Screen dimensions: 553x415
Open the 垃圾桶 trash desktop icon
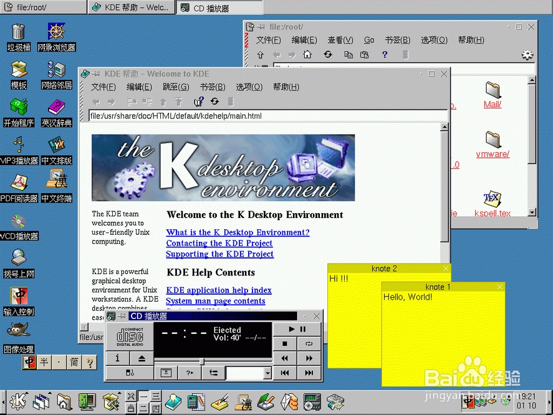tap(18, 37)
